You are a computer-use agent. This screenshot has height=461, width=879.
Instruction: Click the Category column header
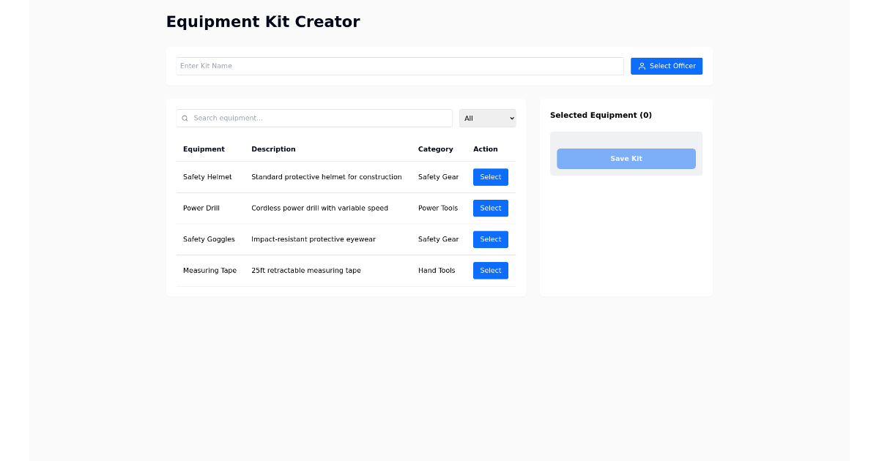point(435,149)
